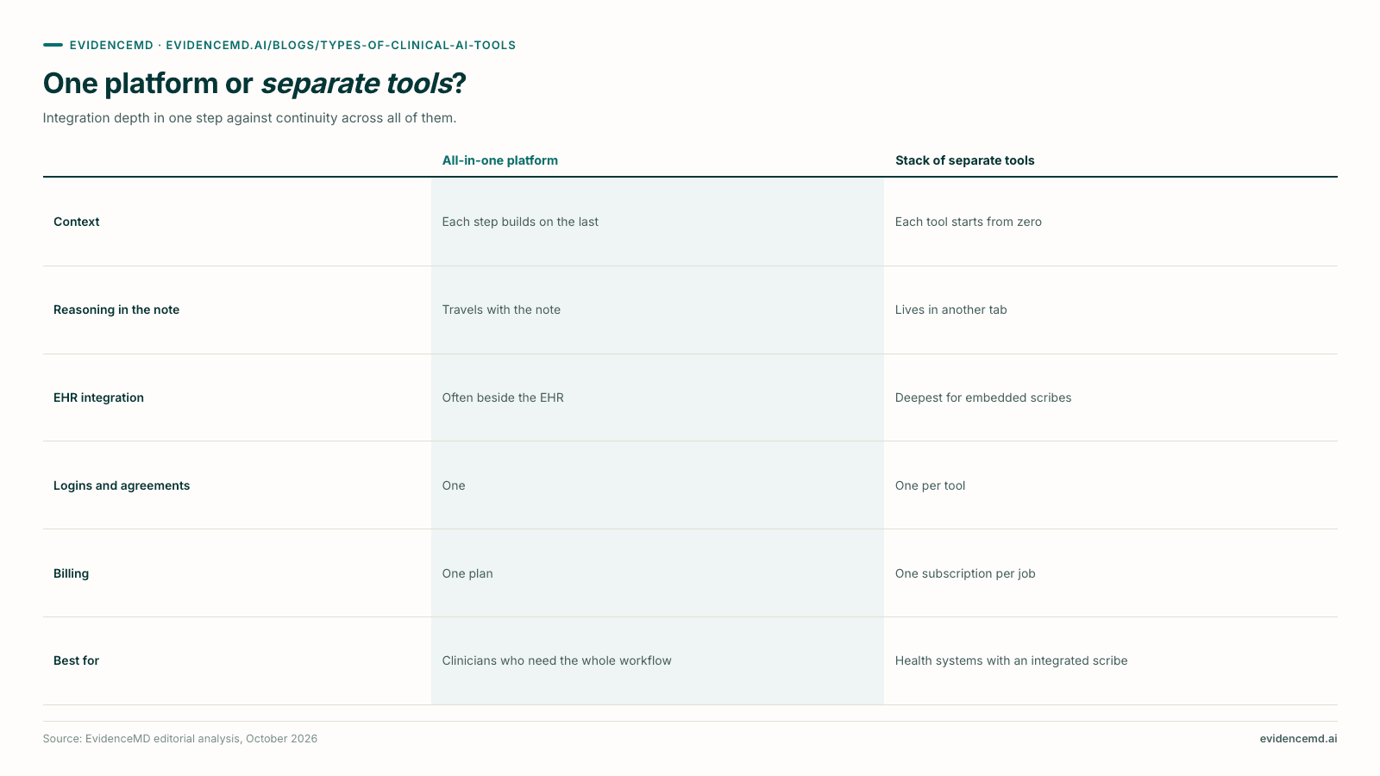This screenshot has height=776, width=1380.
Task: Click the cell 'Clinicians who need the whole workflow'
Action: (x=557, y=660)
